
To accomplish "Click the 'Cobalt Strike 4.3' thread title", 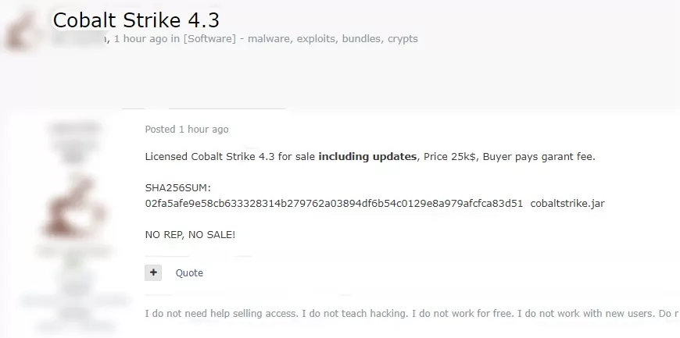I will point(136,20).
